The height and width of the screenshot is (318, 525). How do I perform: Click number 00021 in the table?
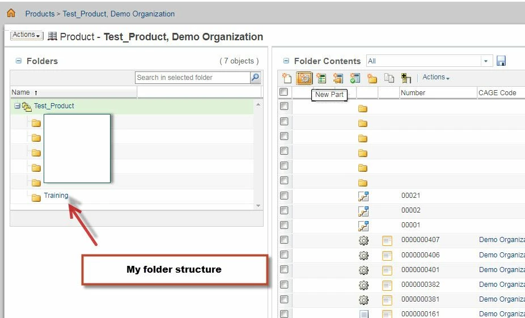(x=410, y=196)
